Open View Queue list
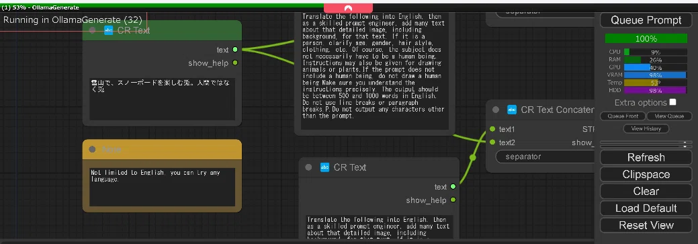The image size is (698, 244). pos(669,116)
